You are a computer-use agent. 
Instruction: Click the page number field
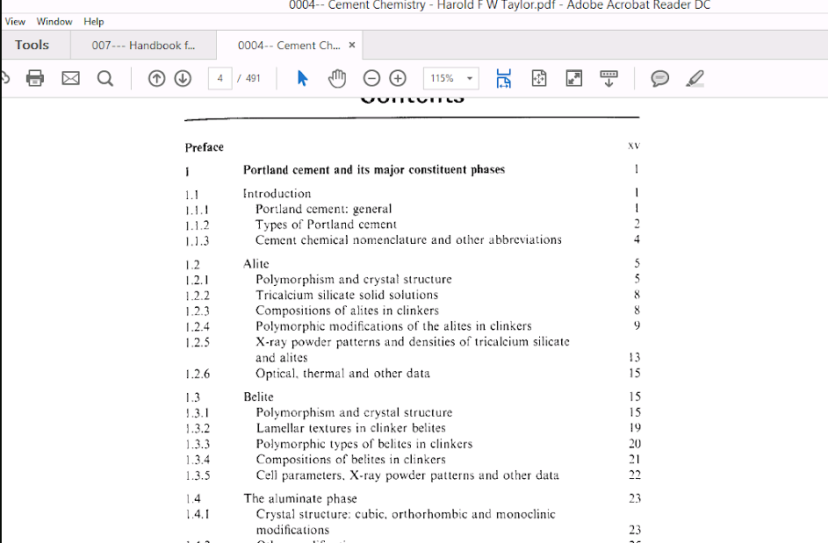220,79
